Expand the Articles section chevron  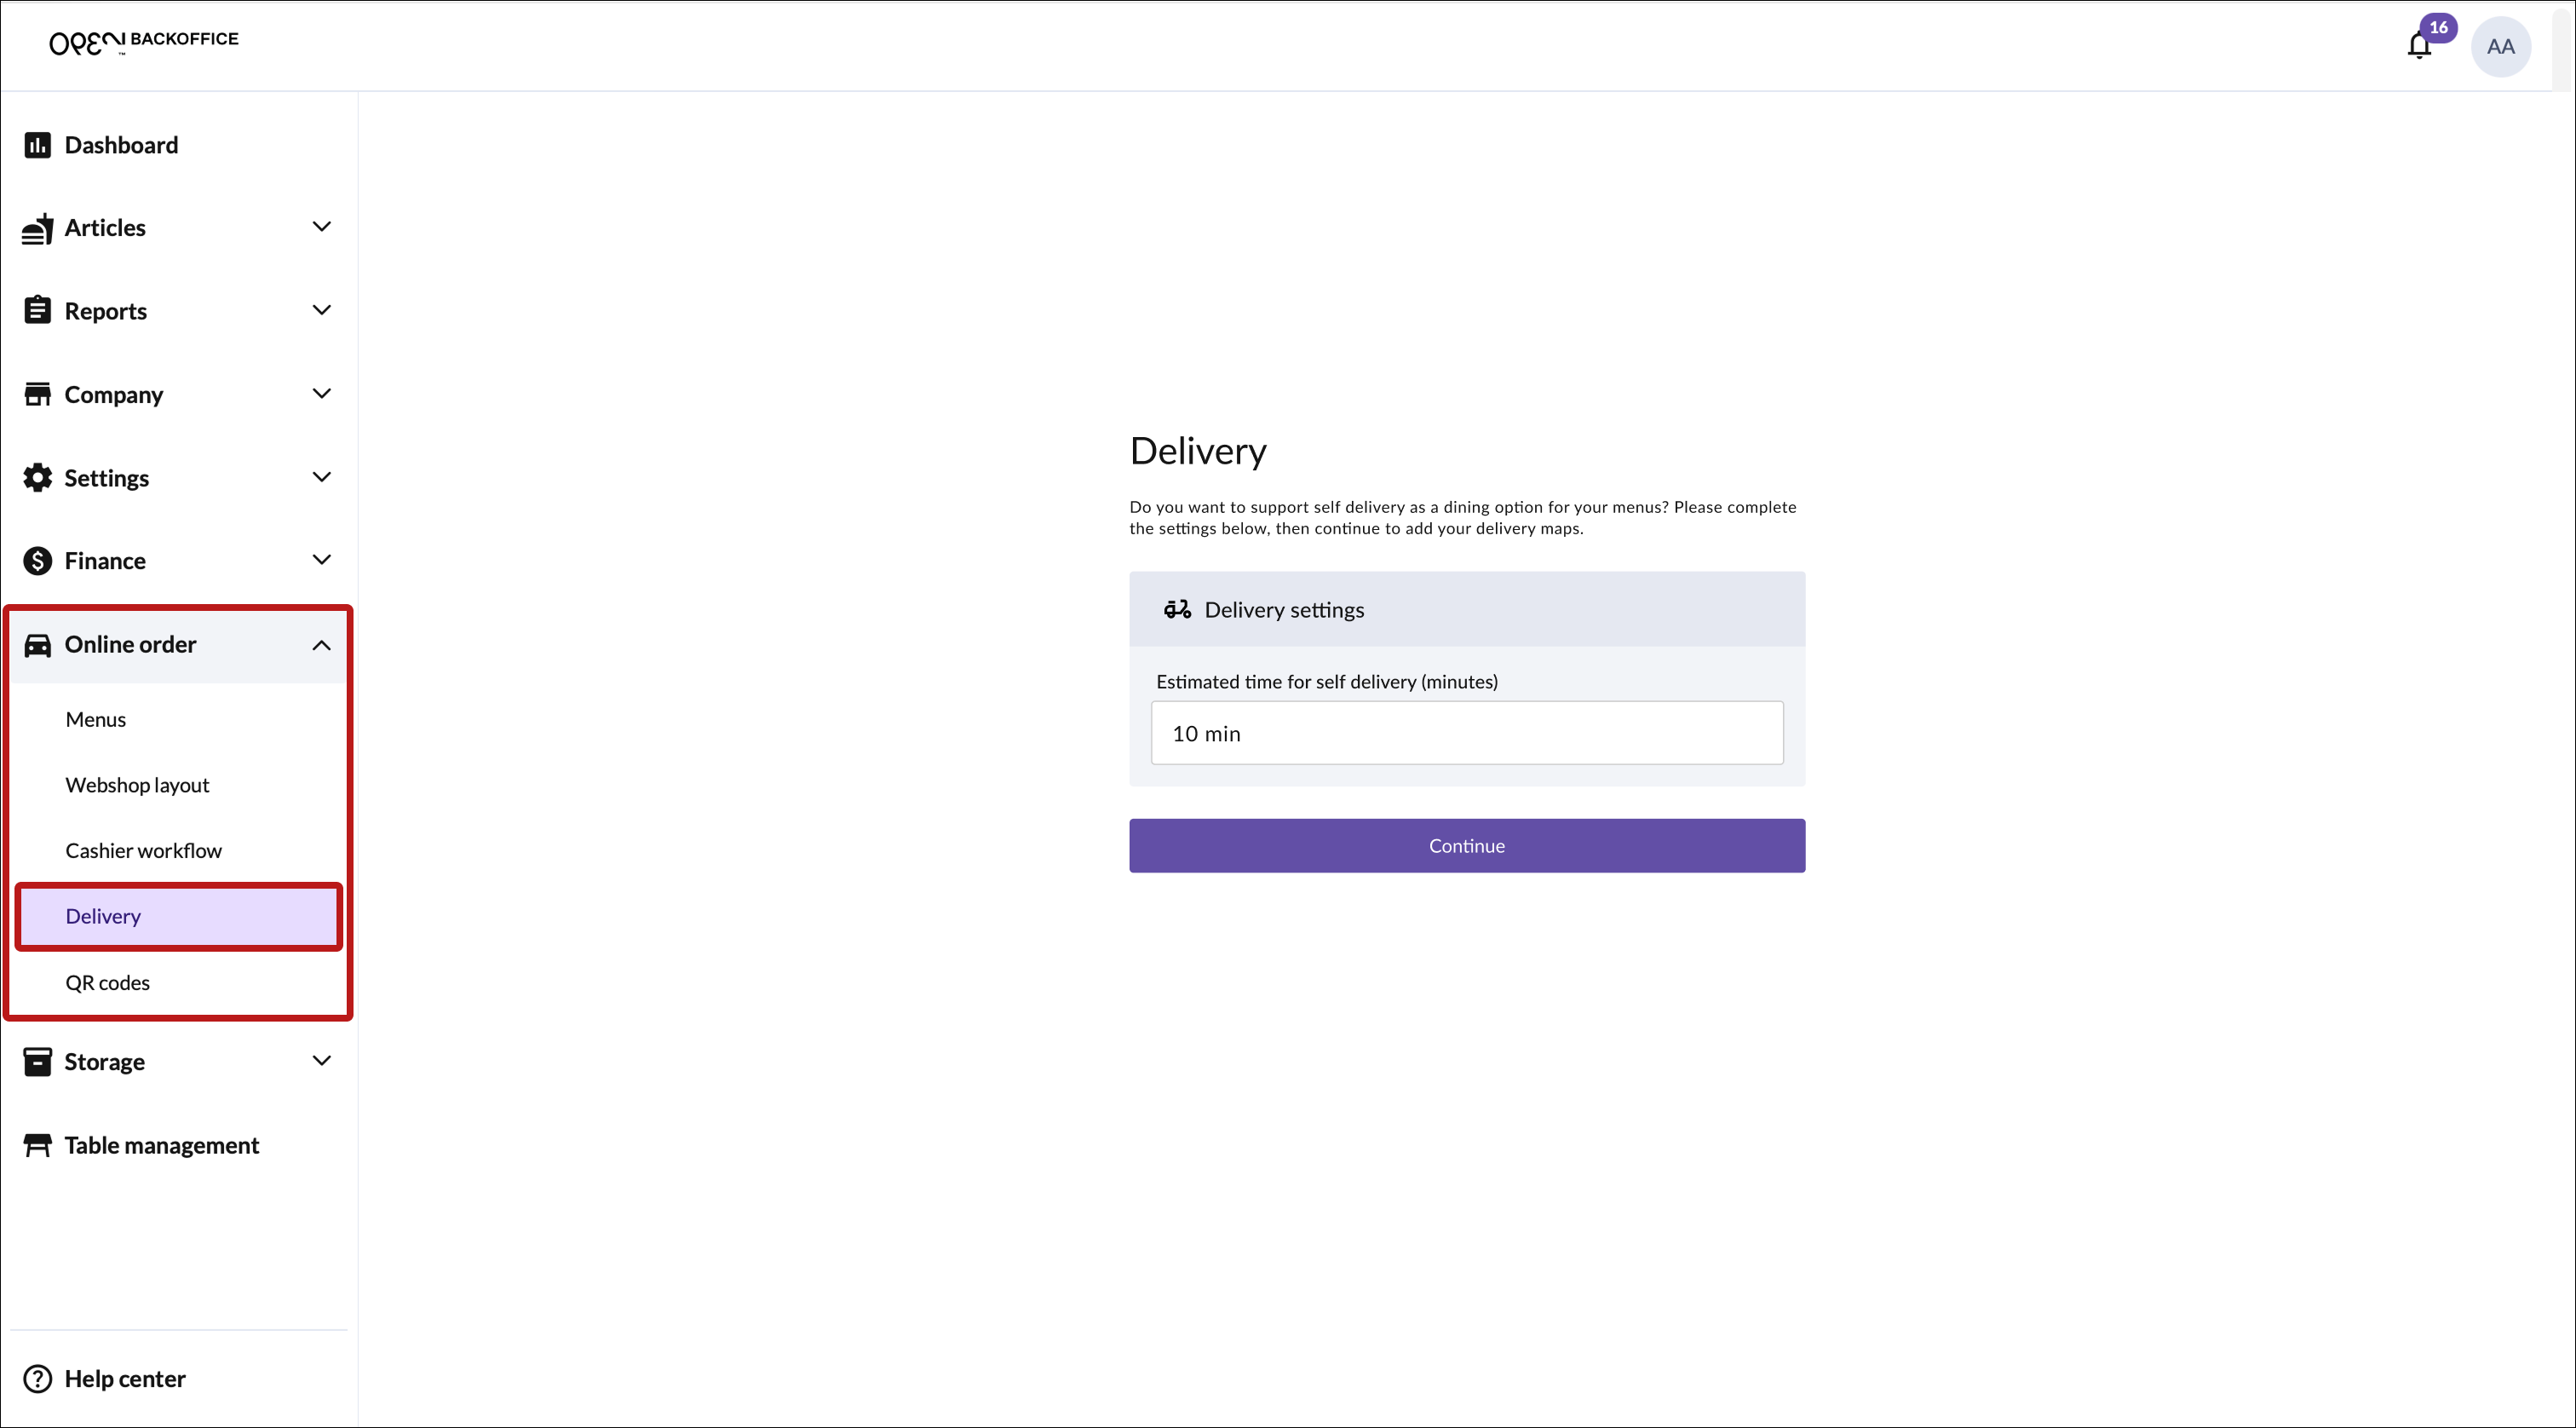coord(321,227)
